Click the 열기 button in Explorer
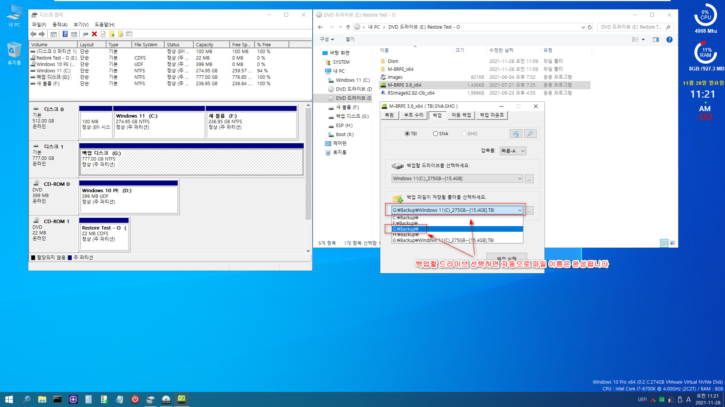The width and height of the screenshot is (725, 407). pos(350,39)
